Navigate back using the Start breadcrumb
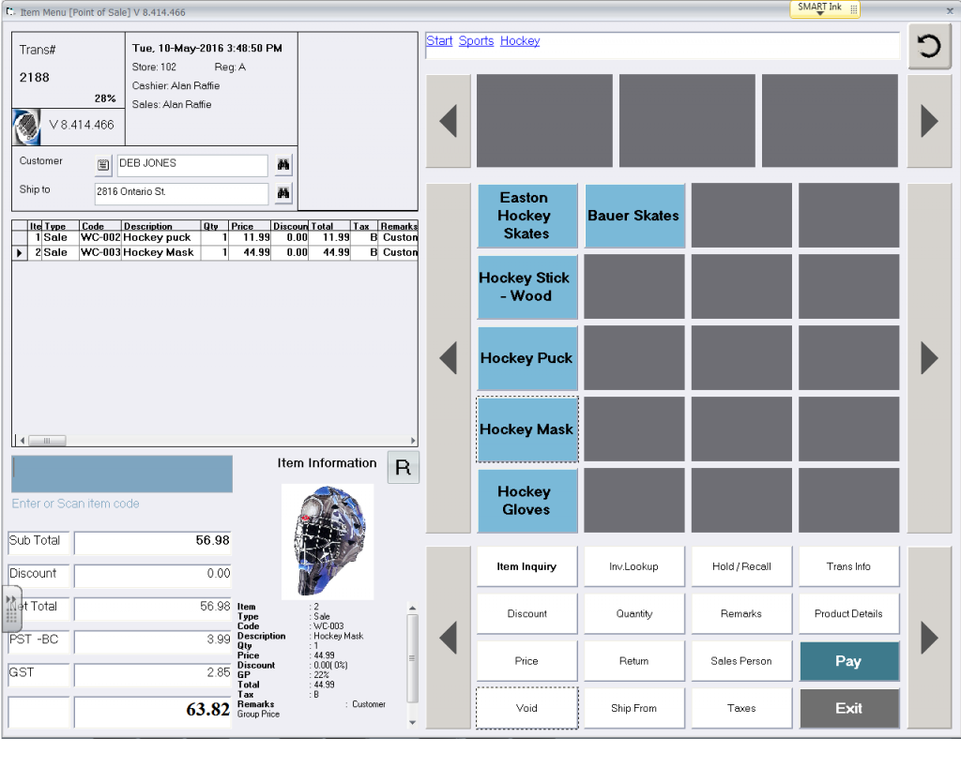This screenshot has height=768, width=961. pos(439,40)
